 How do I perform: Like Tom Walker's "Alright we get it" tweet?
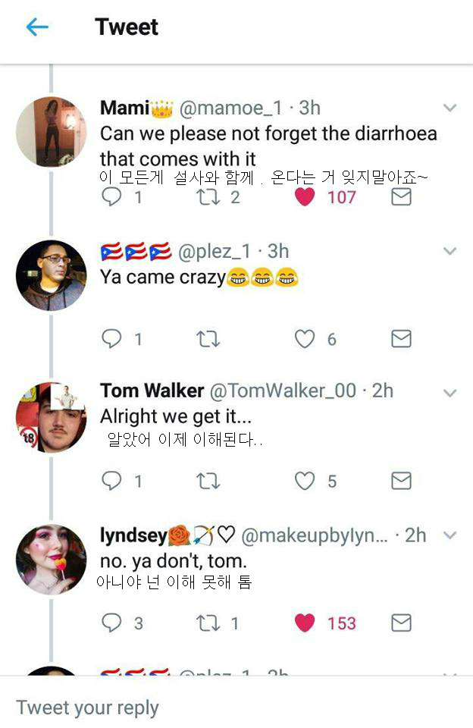pos(305,481)
